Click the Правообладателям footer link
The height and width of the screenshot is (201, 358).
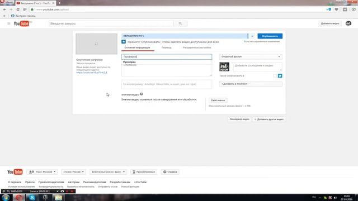click(x=51, y=182)
